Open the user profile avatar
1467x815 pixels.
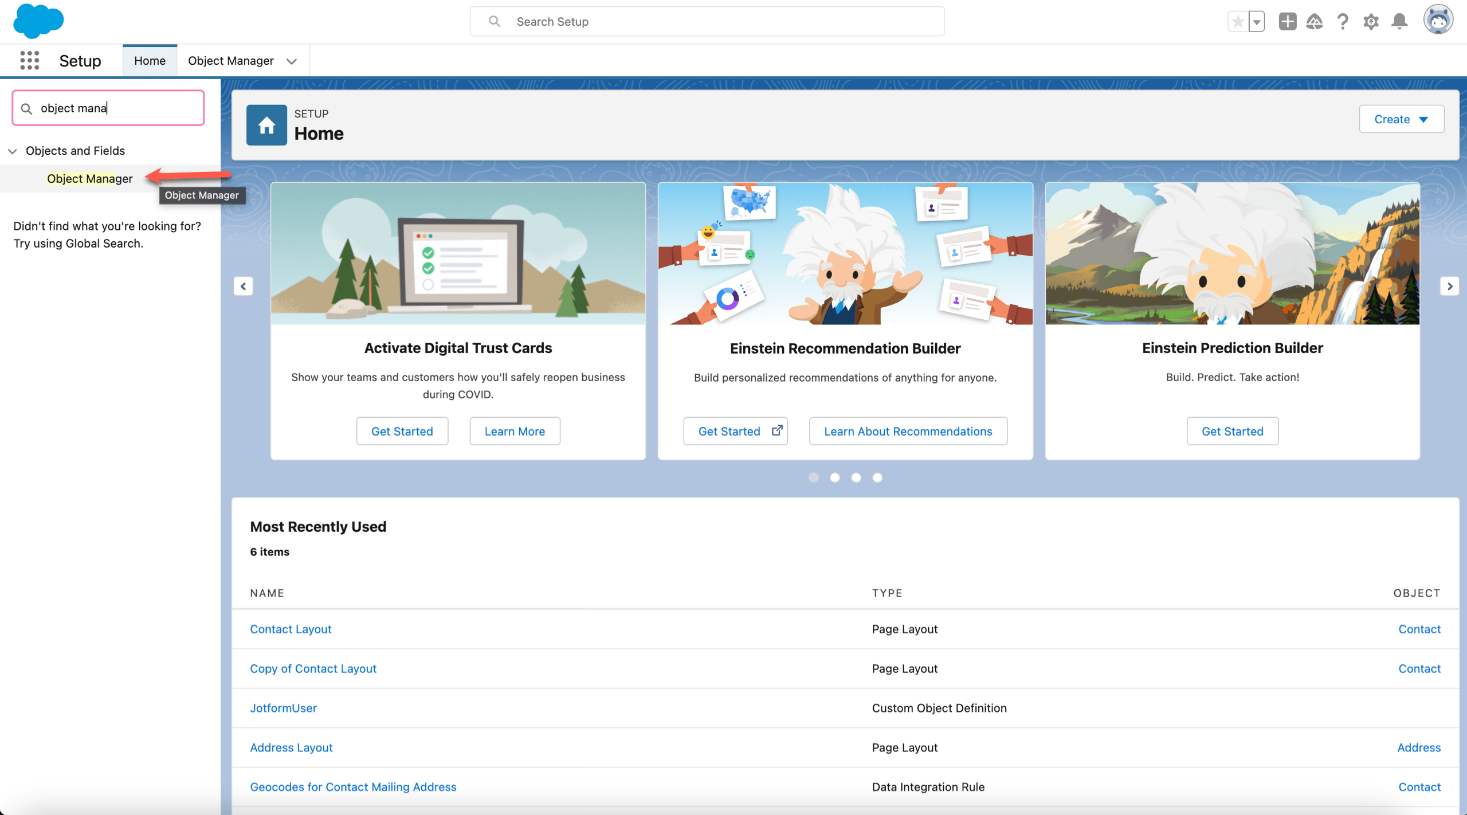point(1438,21)
